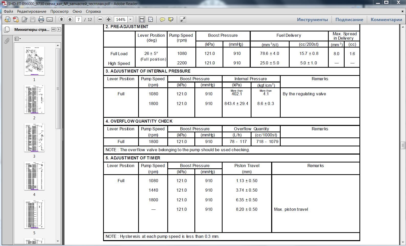Click document vertical scrollbar thumb
This screenshot has height=246, width=406.
[403, 145]
